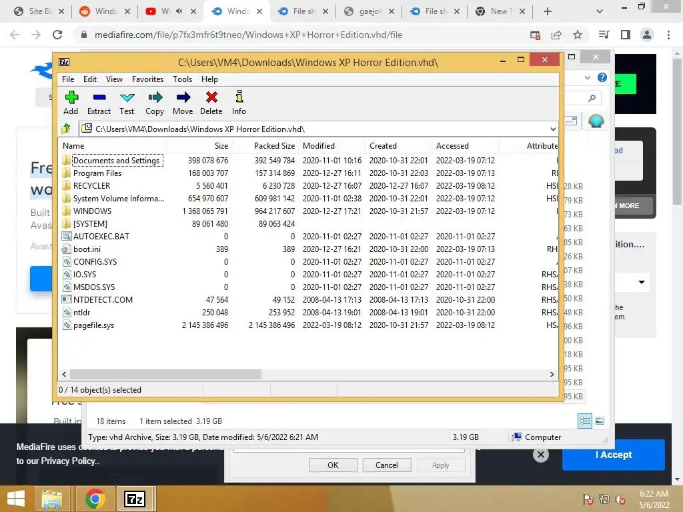Click the 7z logo in the title bar
Screen dimensions: 683x512
[x=64, y=62]
